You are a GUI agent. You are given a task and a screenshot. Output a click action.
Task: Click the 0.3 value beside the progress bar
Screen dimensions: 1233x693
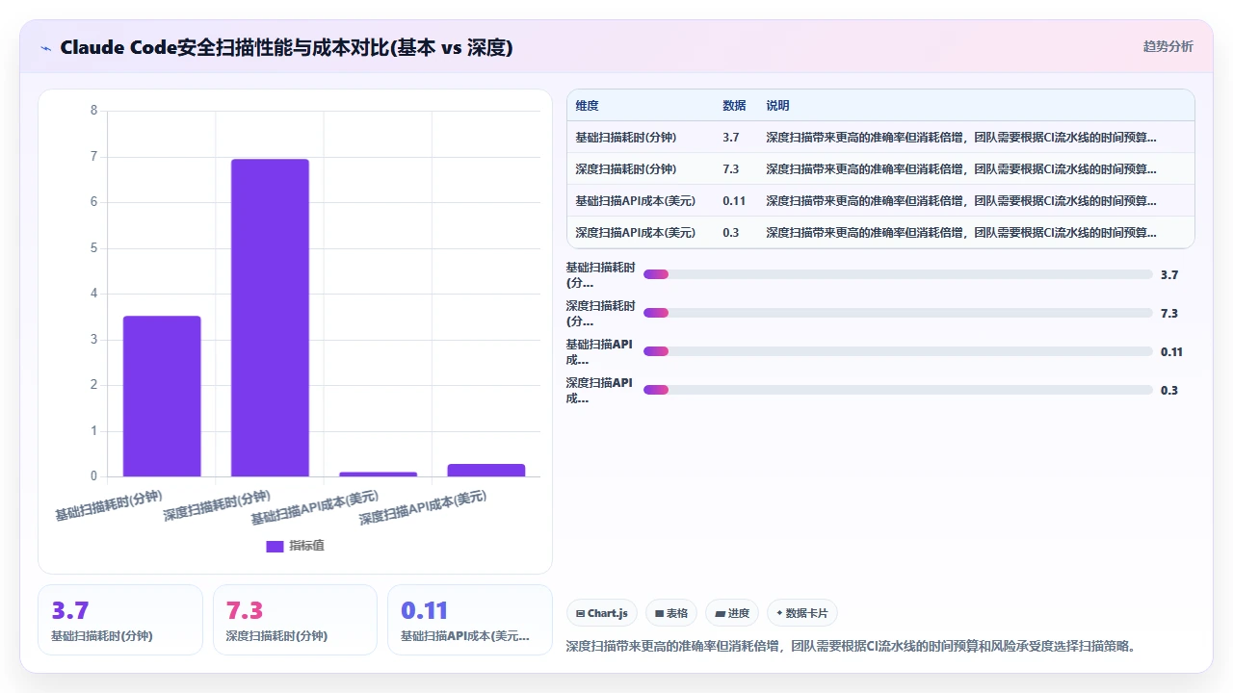1169,390
